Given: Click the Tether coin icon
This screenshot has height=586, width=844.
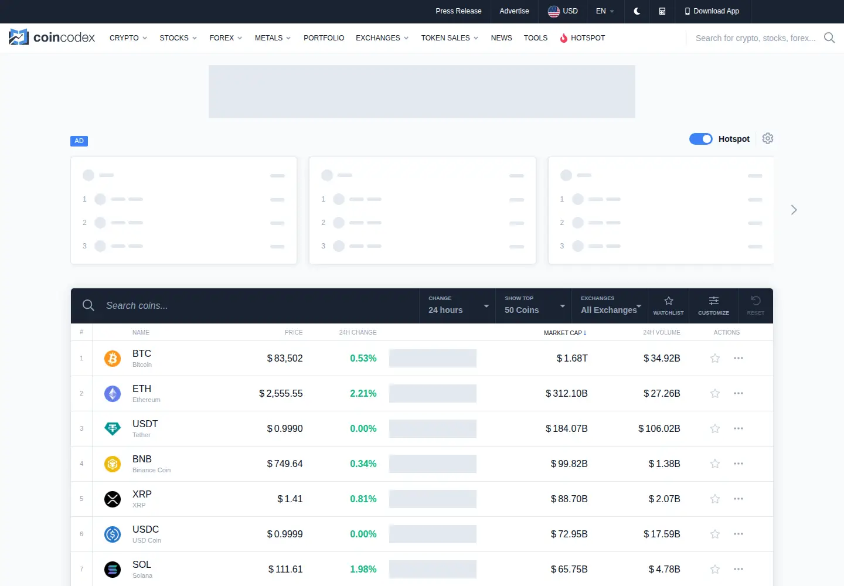Looking at the screenshot, I should [113, 428].
